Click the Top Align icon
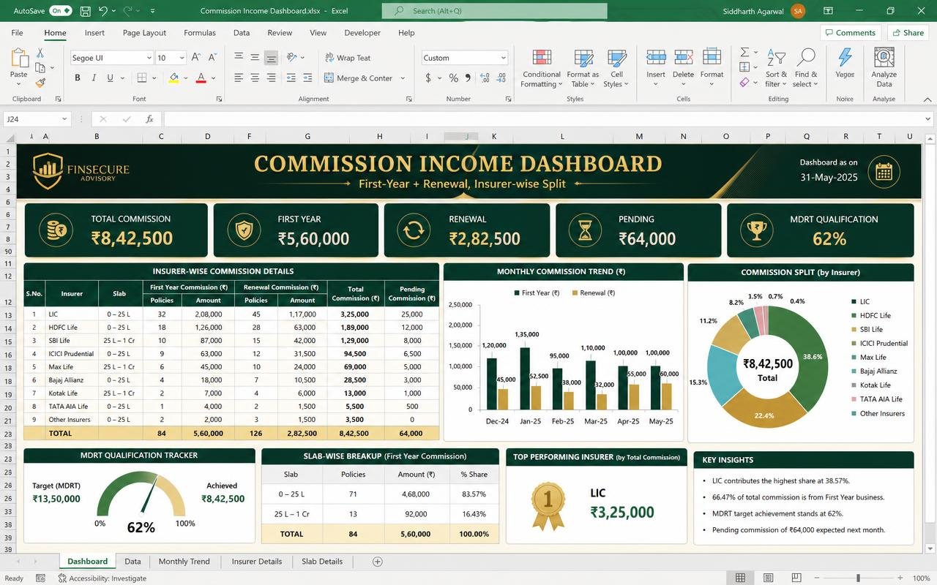 pyautogui.click(x=239, y=57)
